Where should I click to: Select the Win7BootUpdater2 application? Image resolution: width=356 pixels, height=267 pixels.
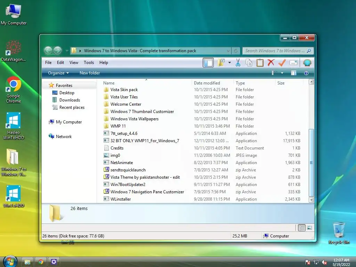[x=128, y=185]
